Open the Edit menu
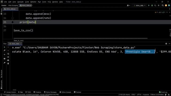This screenshot has height=96, width=171. tap(10, 2)
